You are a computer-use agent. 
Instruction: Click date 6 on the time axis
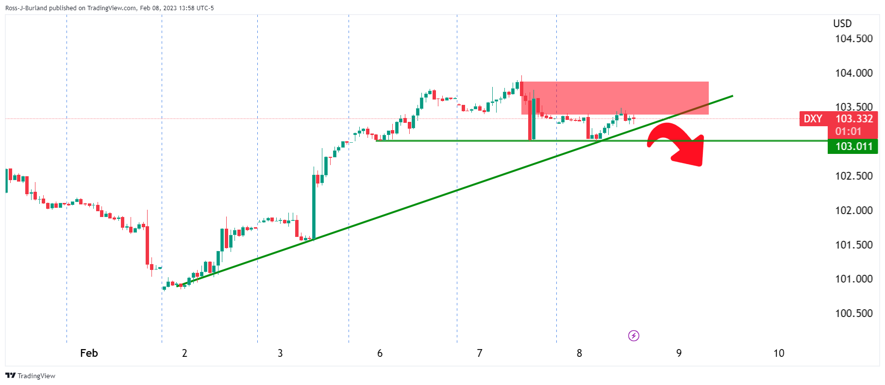pos(380,353)
